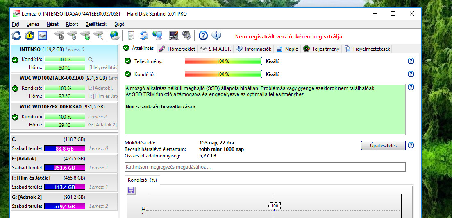This screenshot has width=452, height=218.
Task: Open the Beállítások menu
Action: (96, 24)
